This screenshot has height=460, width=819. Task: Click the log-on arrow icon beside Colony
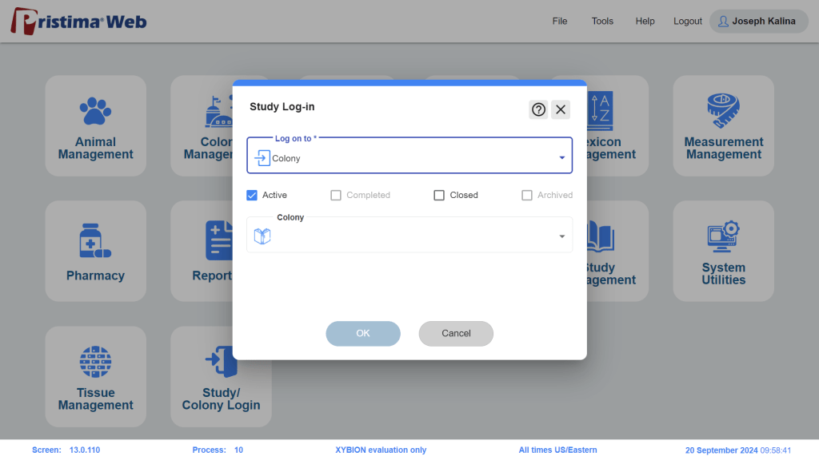(262, 158)
